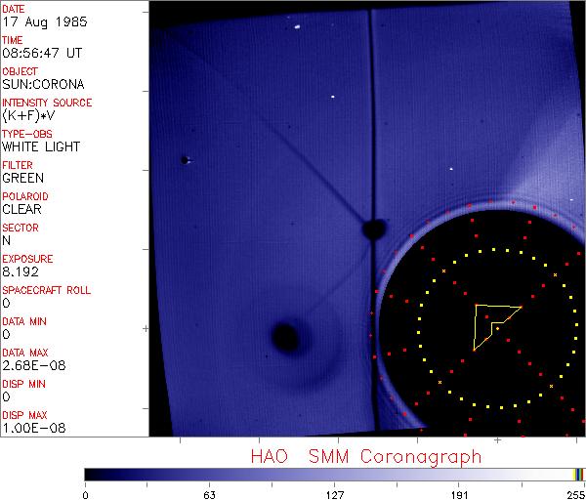Select the exposure value "8.192"
The height and width of the screenshot is (500, 586).
[x=20, y=271]
